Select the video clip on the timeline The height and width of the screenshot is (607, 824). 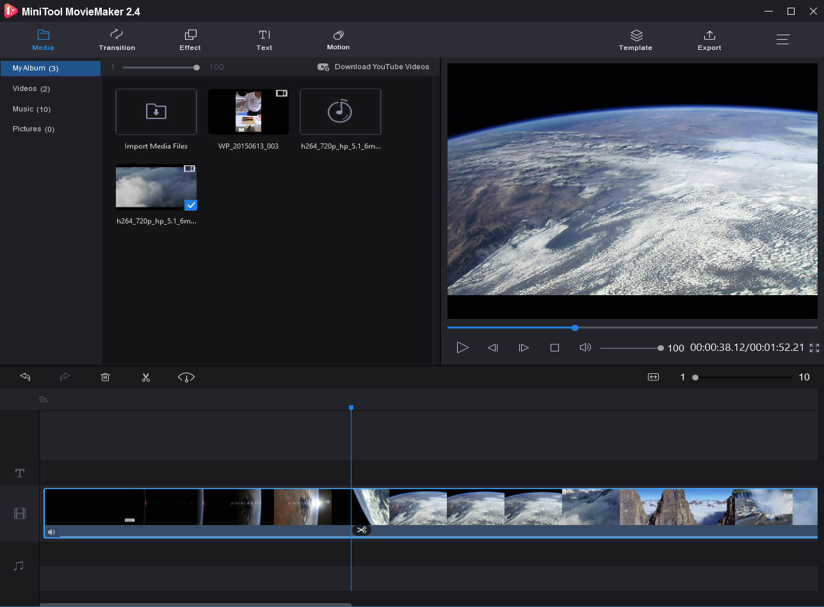tap(431, 513)
